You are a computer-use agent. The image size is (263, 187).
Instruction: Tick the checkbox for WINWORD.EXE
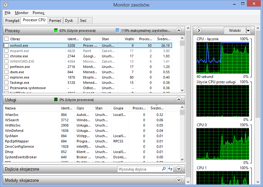pos(6,61)
